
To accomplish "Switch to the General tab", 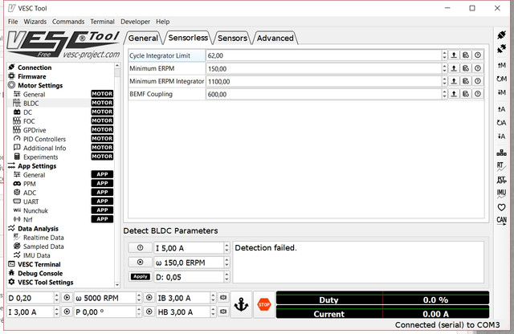I will click(143, 38).
